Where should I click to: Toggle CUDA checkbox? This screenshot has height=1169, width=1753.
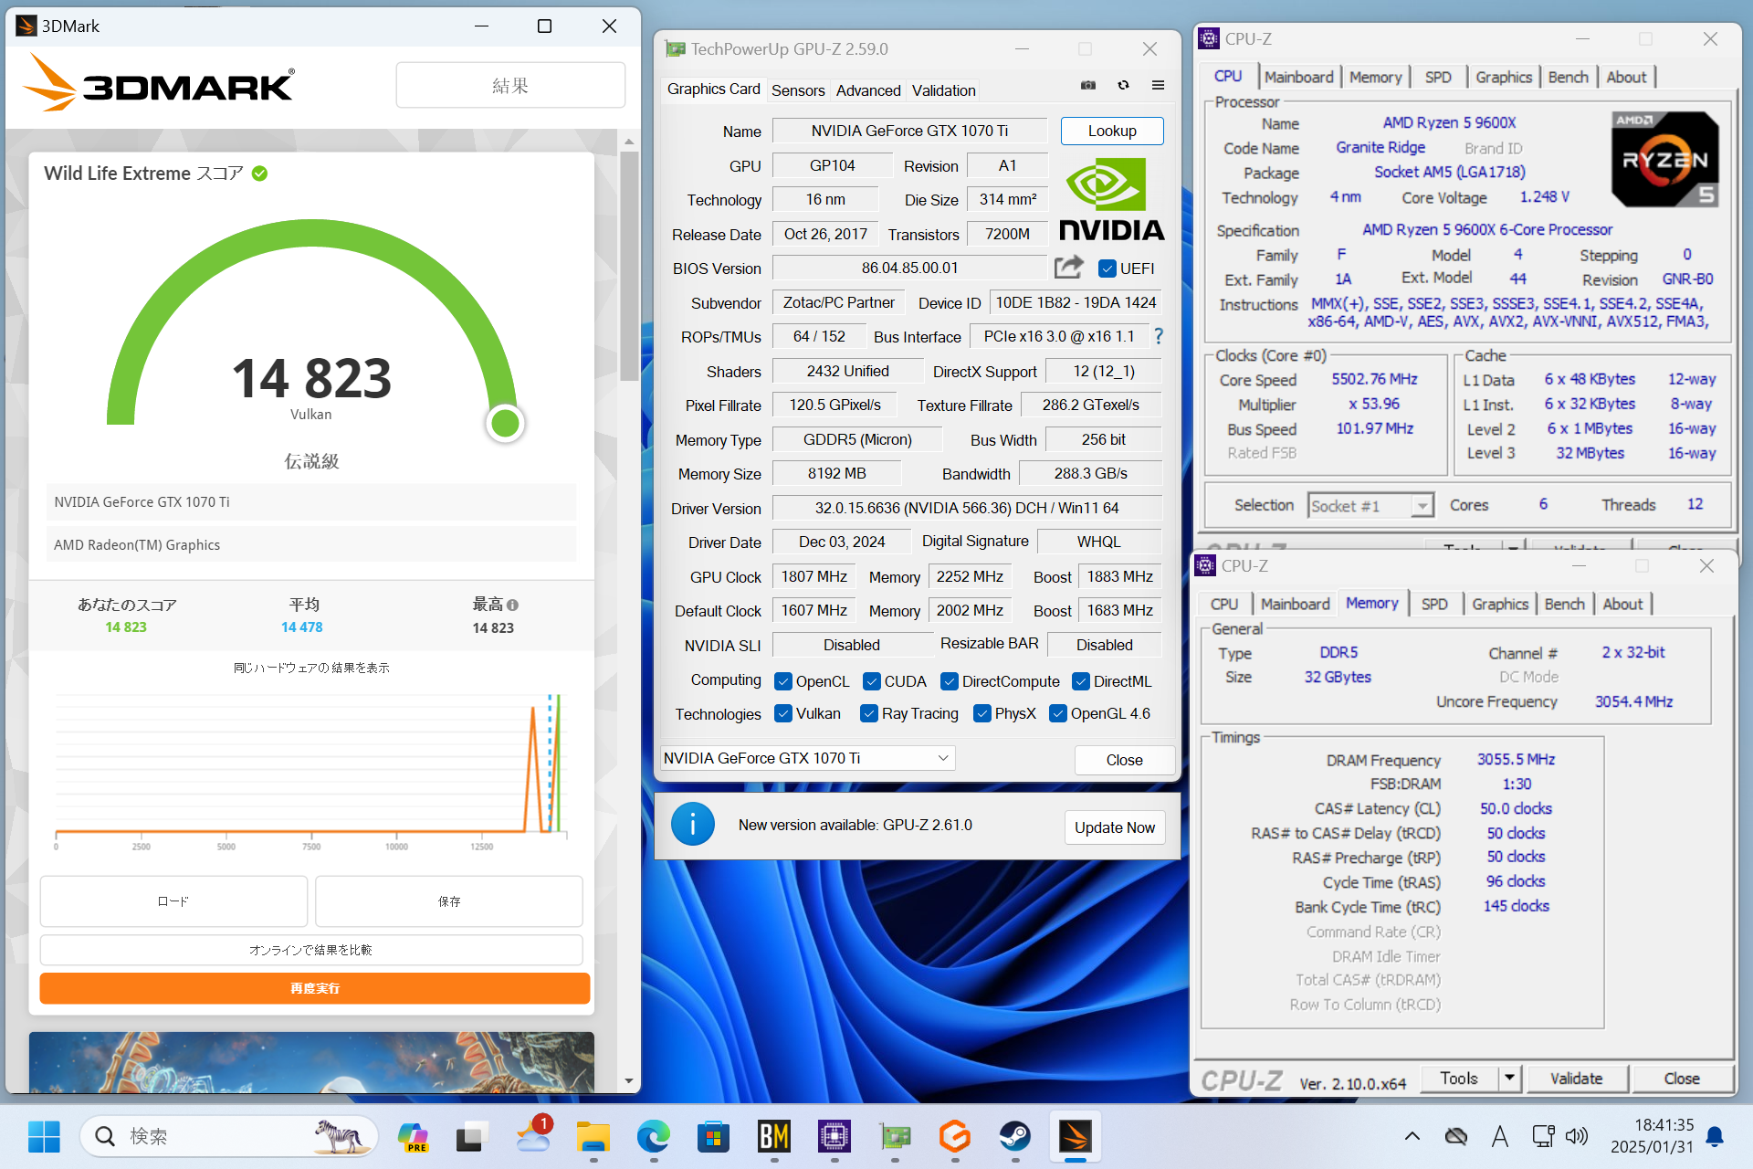(x=872, y=681)
